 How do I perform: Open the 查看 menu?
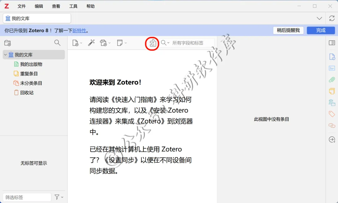tap(56, 6)
